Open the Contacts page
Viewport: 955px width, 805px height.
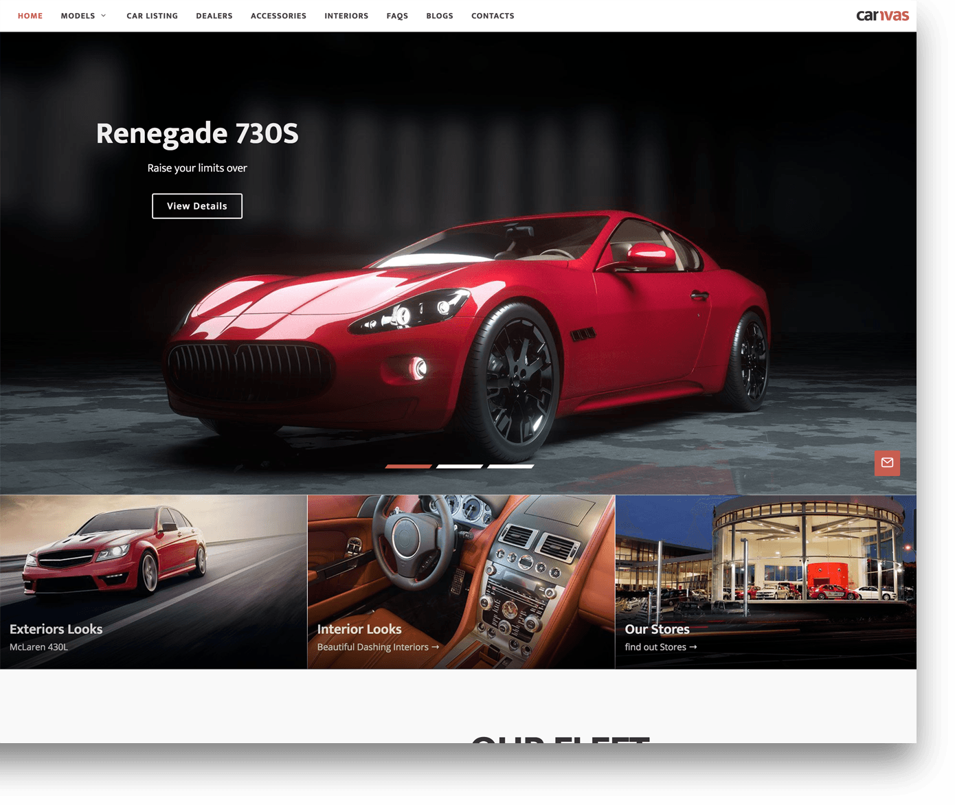point(493,16)
